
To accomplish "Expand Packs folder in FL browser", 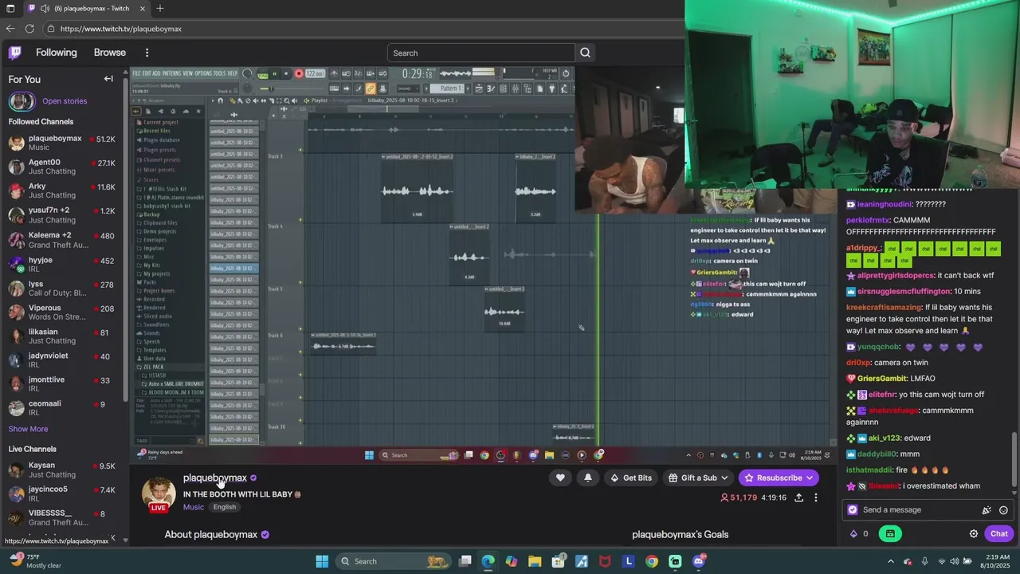I will [x=147, y=281].
